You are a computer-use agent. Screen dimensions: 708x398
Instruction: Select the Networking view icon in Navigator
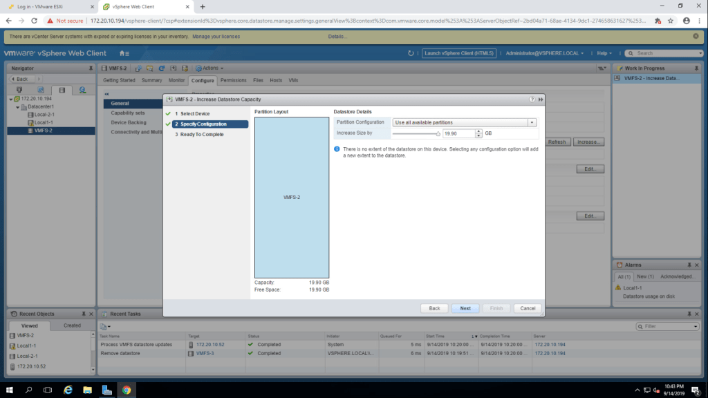(82, 90)
